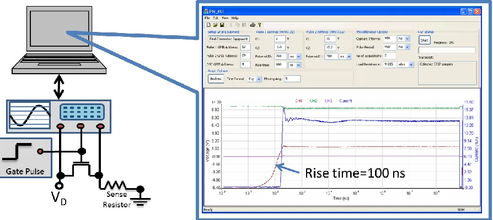The image size is (493, 220).
Task: Click the Redraw button
Action: click(x=216, y=79)
